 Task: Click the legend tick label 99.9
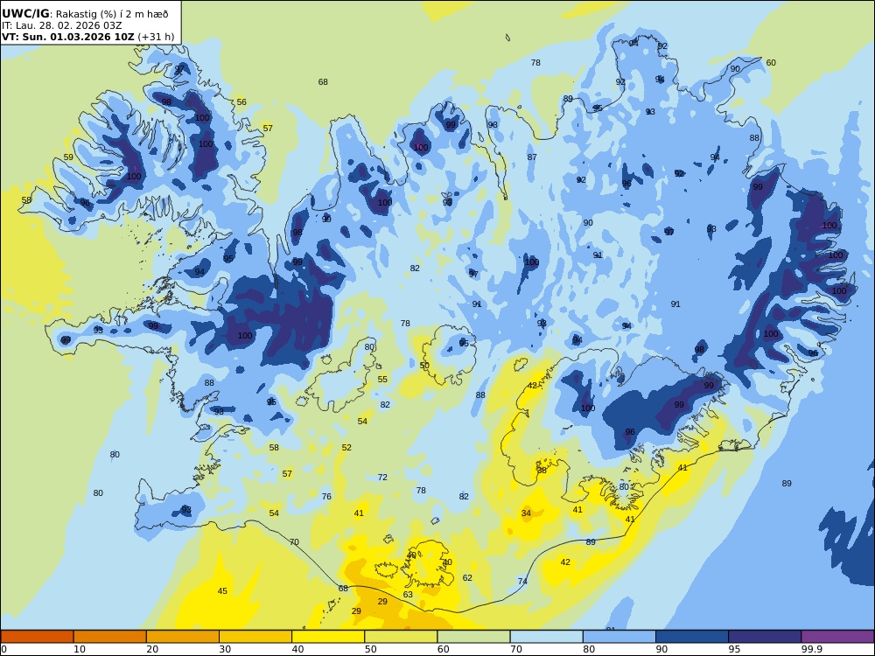[811, 649]
